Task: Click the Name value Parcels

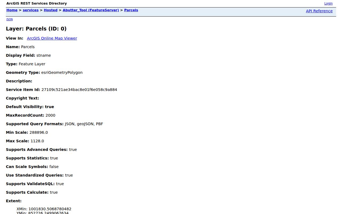Action: pos(28,47)
